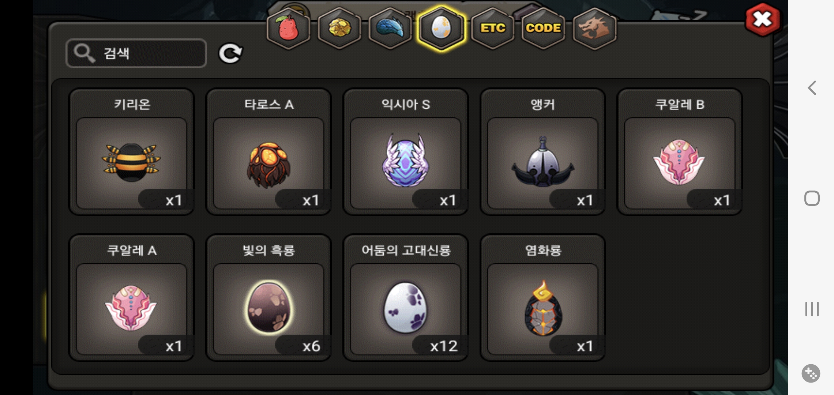Select the 염화룡 flame egg
The width and height of the screenshot is (834, 395).
click(x=543, y=298)
